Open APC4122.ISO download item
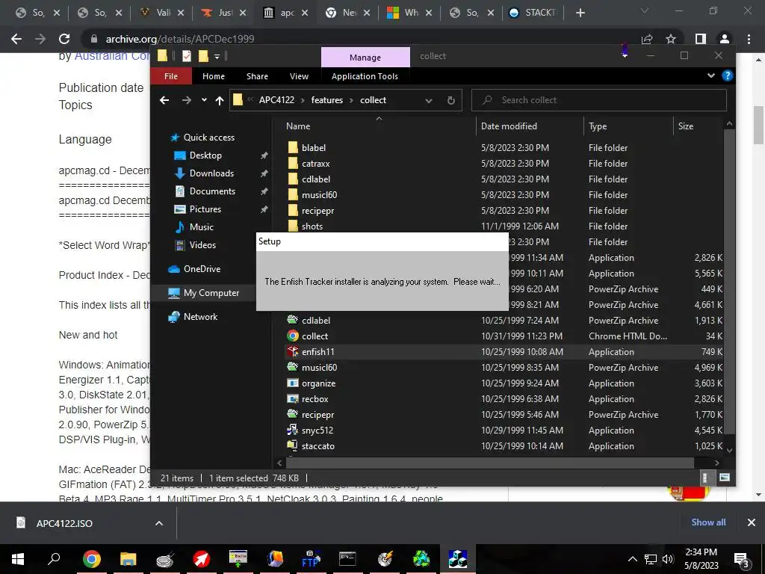The image size is (765, 574). 64,523
